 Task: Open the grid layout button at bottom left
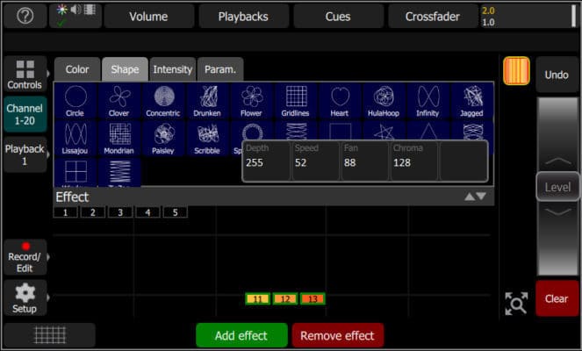[49, 335]
